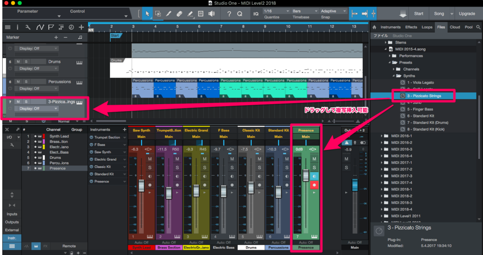Click the Start page button
The width and height of the screenshot is (483, 255).
tap(419, 14)
